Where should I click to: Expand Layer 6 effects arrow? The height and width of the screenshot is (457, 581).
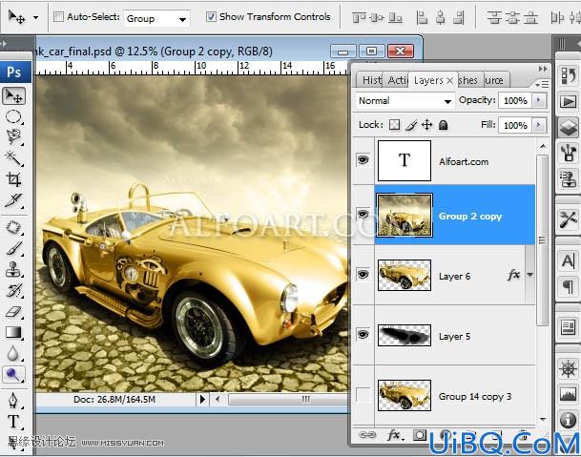pos(529,275)
